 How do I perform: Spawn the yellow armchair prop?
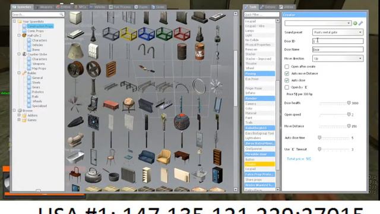(x=164, y=157)
